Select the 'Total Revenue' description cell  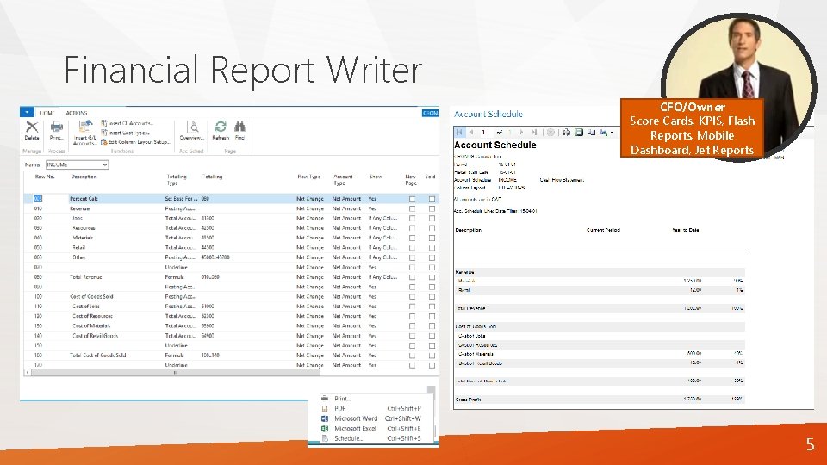pyautogui.click(x=86, y=276)
